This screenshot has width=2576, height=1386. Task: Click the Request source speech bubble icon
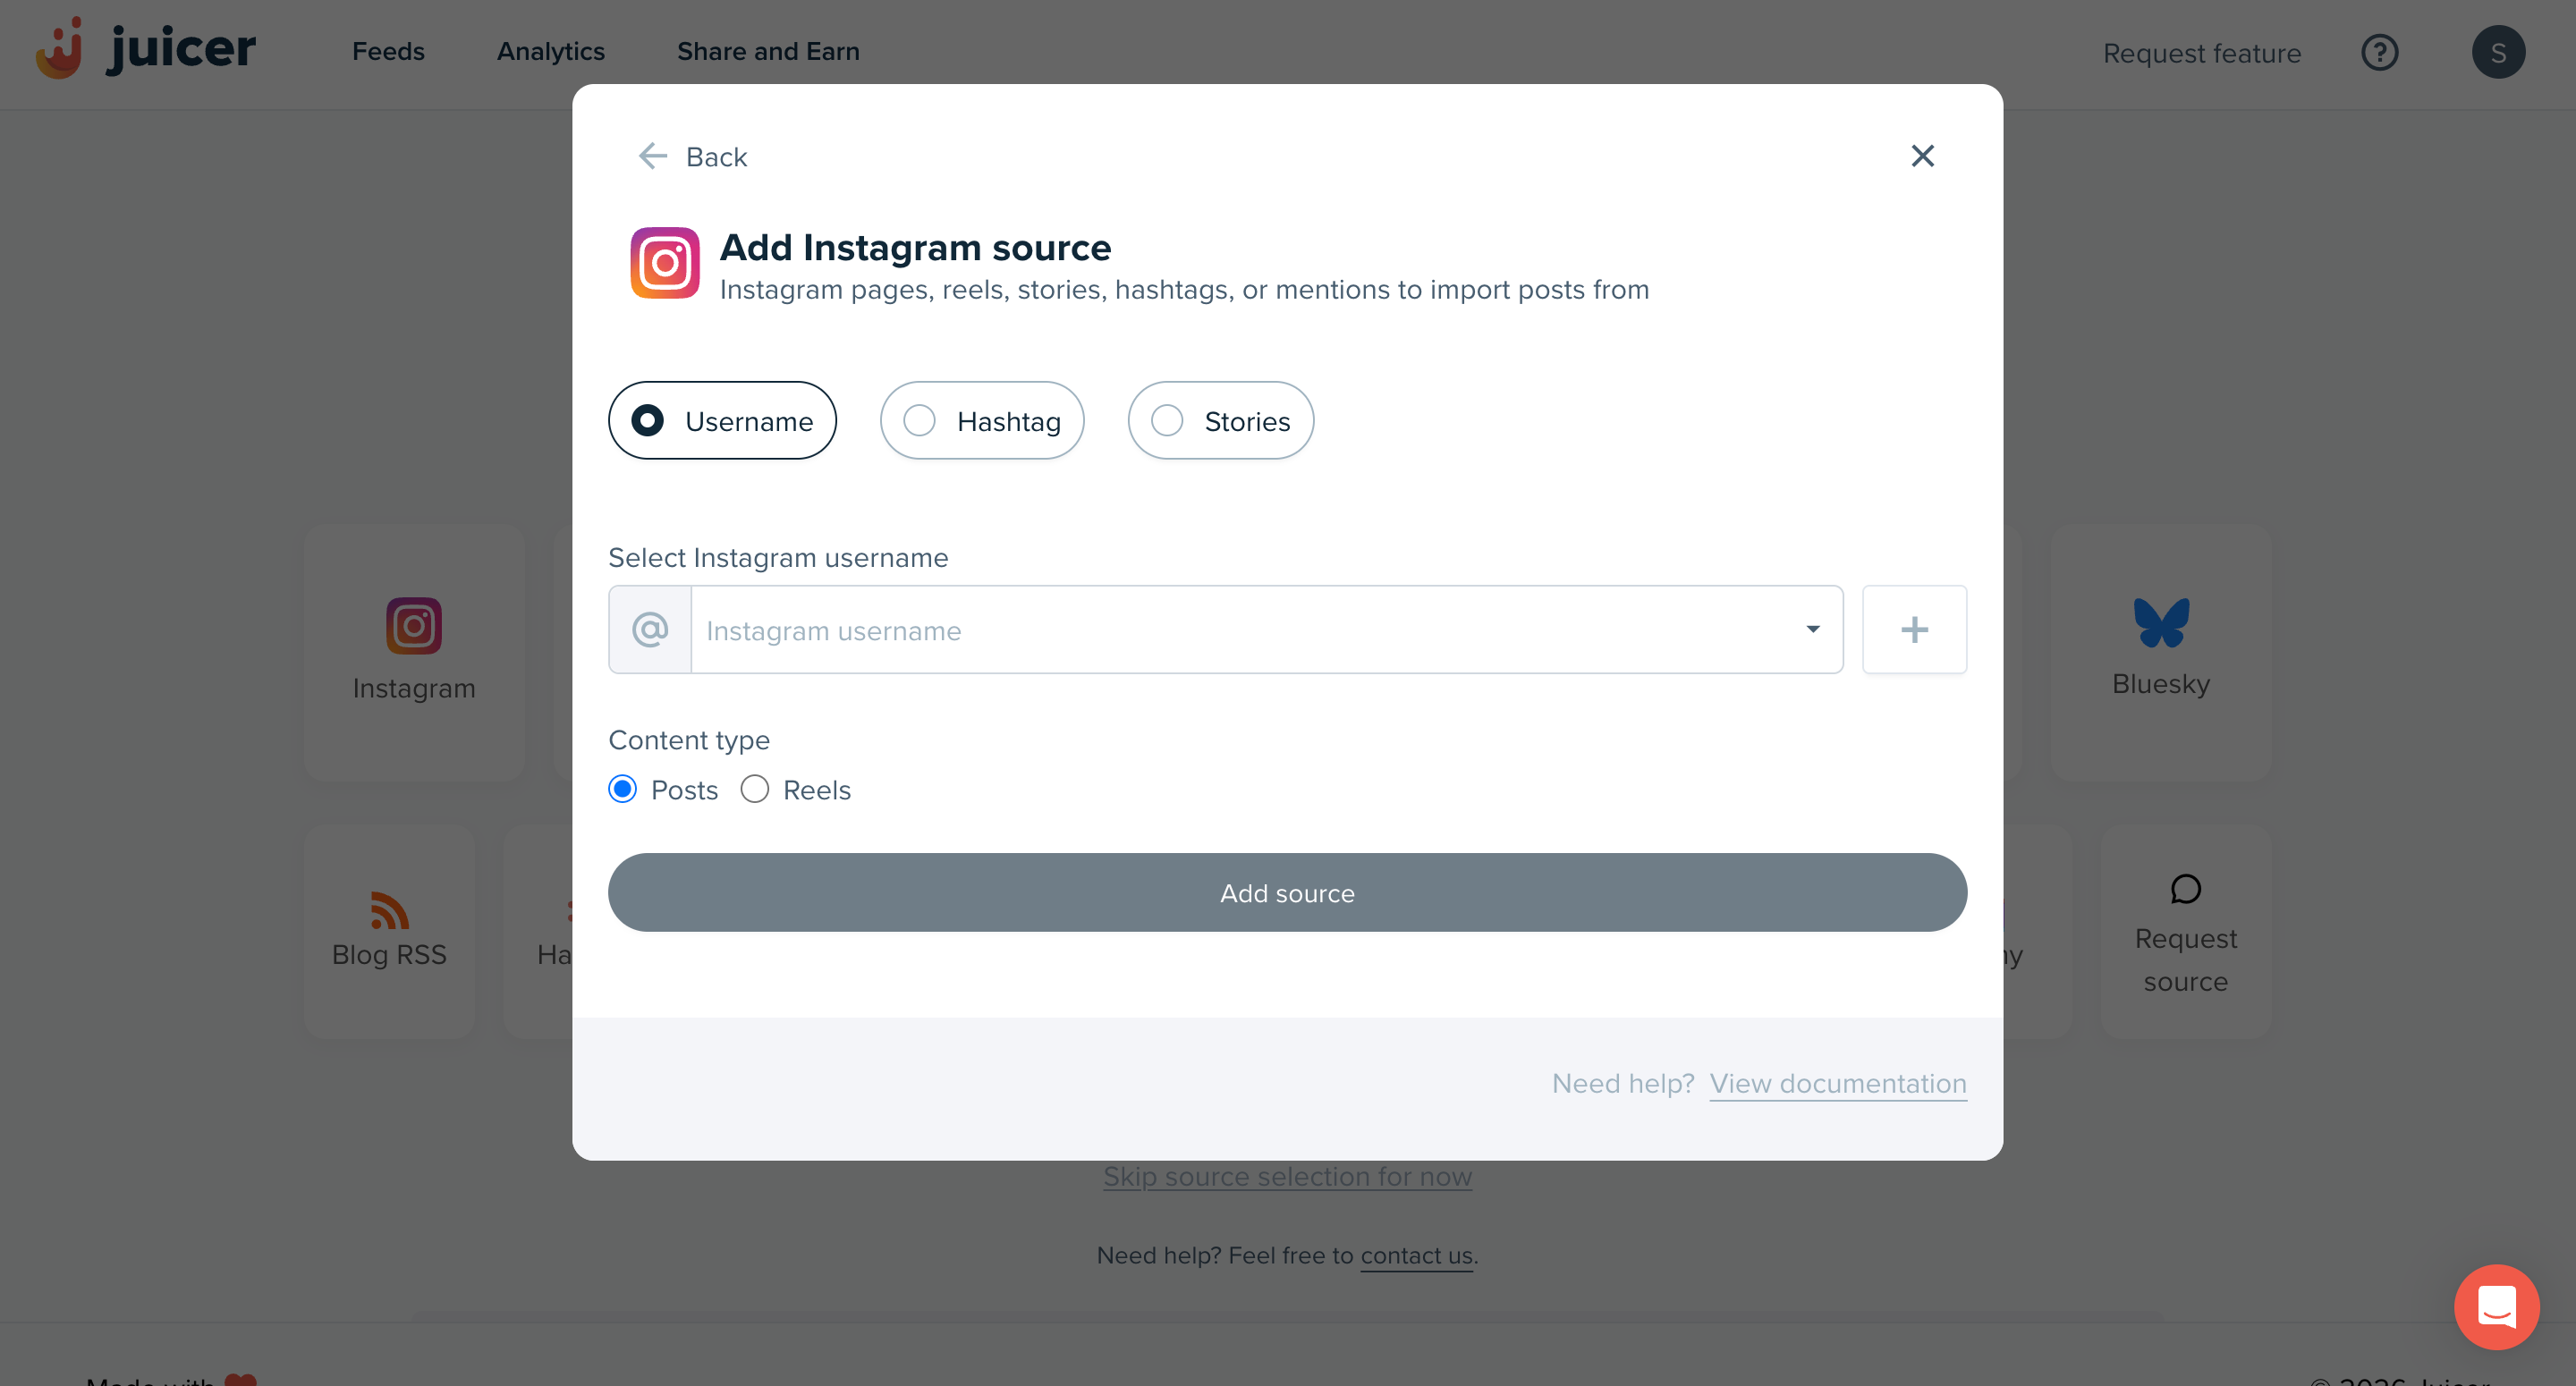pos(2185,889)
